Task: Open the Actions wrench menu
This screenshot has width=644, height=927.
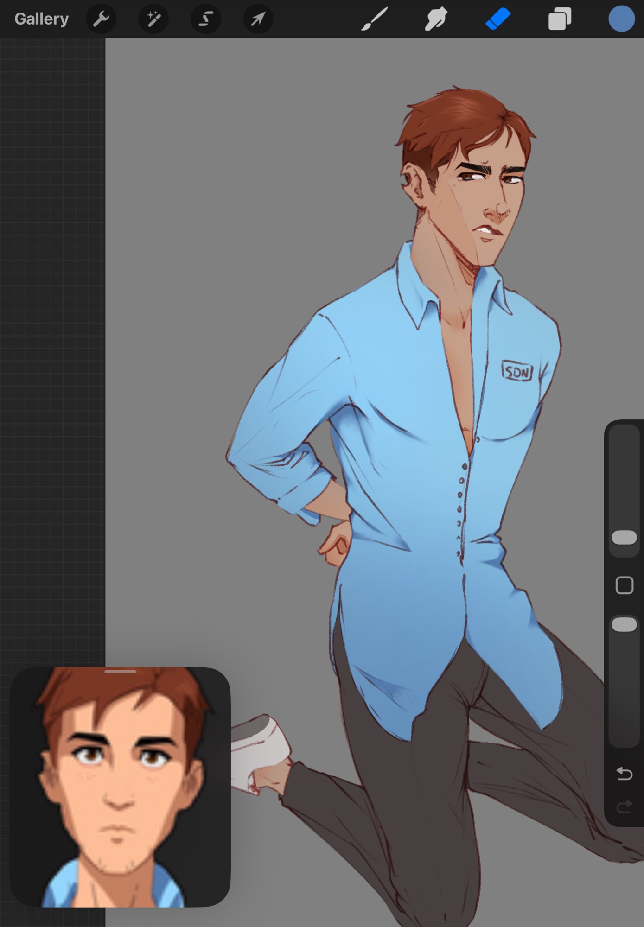Action: (101, 19)
